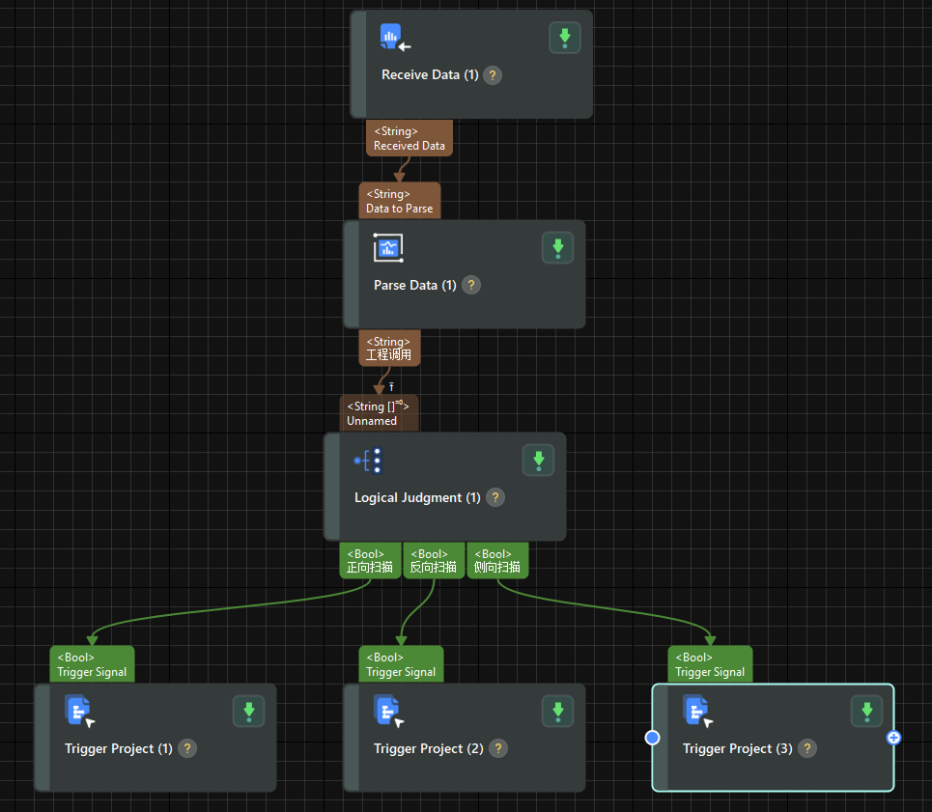The height and width of the screenshot is (812, 932).
Task: Click Trigger Signal port above Trigger Project (2)
Action: (x=401, y=663)
